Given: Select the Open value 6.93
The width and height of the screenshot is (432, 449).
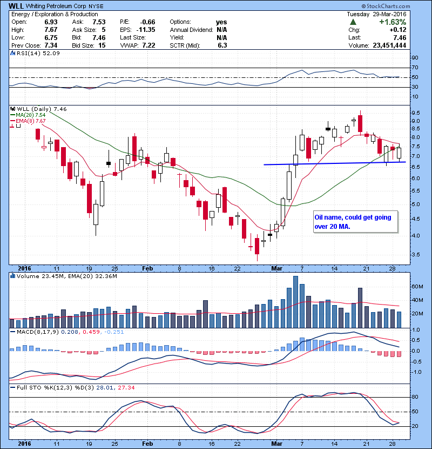Looking at the screenshot, I should (x=51, y=22).
